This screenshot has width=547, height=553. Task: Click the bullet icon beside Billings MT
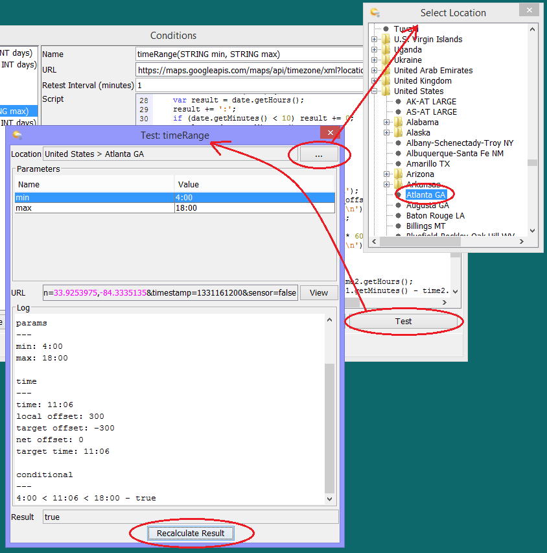398,226
